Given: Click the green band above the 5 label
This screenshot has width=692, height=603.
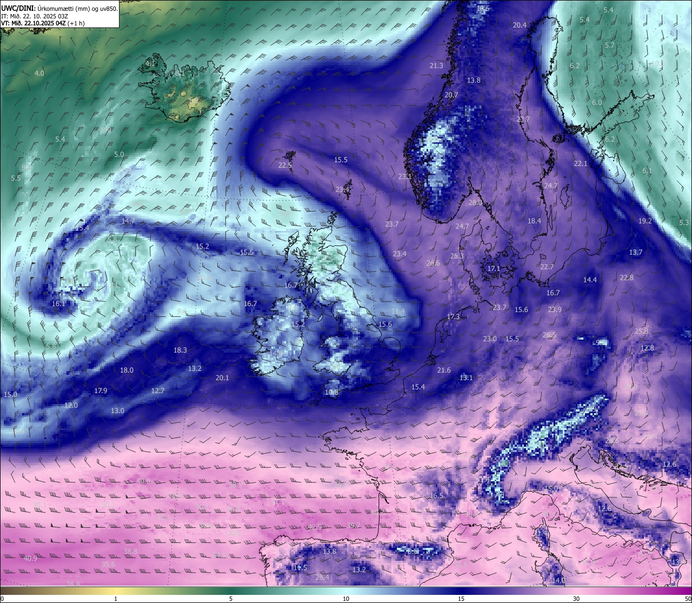Looking at the screenshot, I should [231, 591].
